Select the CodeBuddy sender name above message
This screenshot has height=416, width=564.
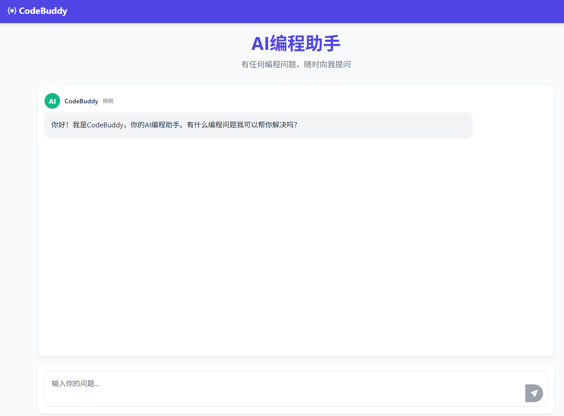pos(81,101)
